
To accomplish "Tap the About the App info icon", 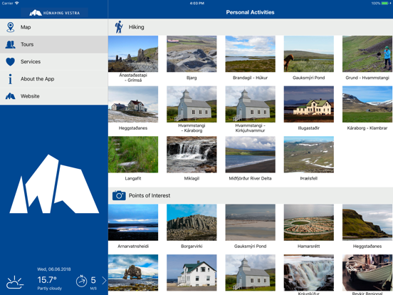I will click(x=10, y=79).
